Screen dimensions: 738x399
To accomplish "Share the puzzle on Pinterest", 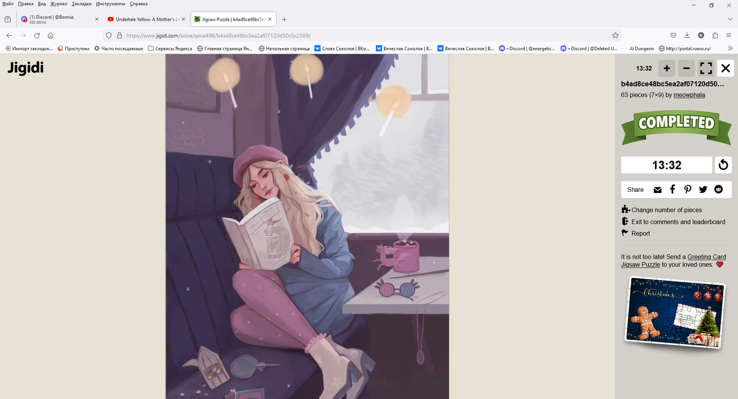I will coord(688,189).
